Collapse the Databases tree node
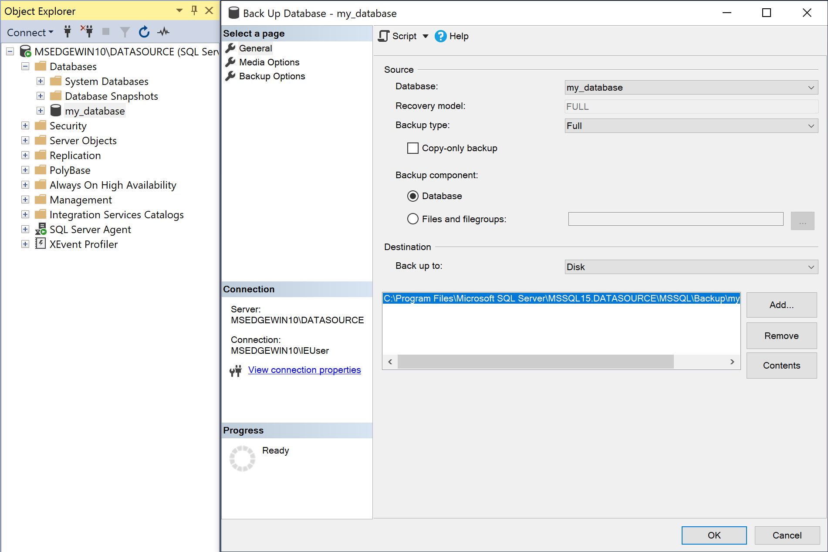The image size is (828, 552). [25, 66]
